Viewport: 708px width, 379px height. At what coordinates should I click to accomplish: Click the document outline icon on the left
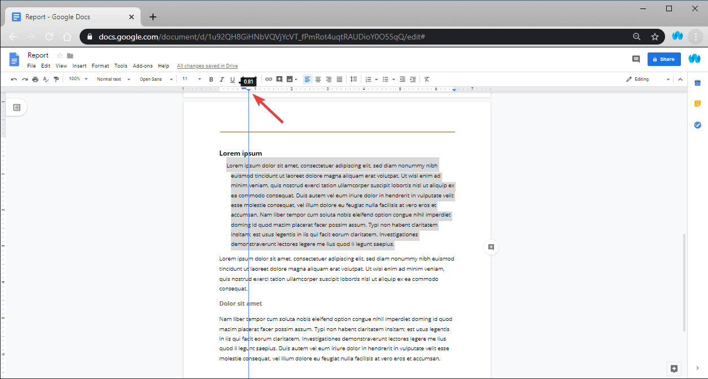click(x=17, y=107)
